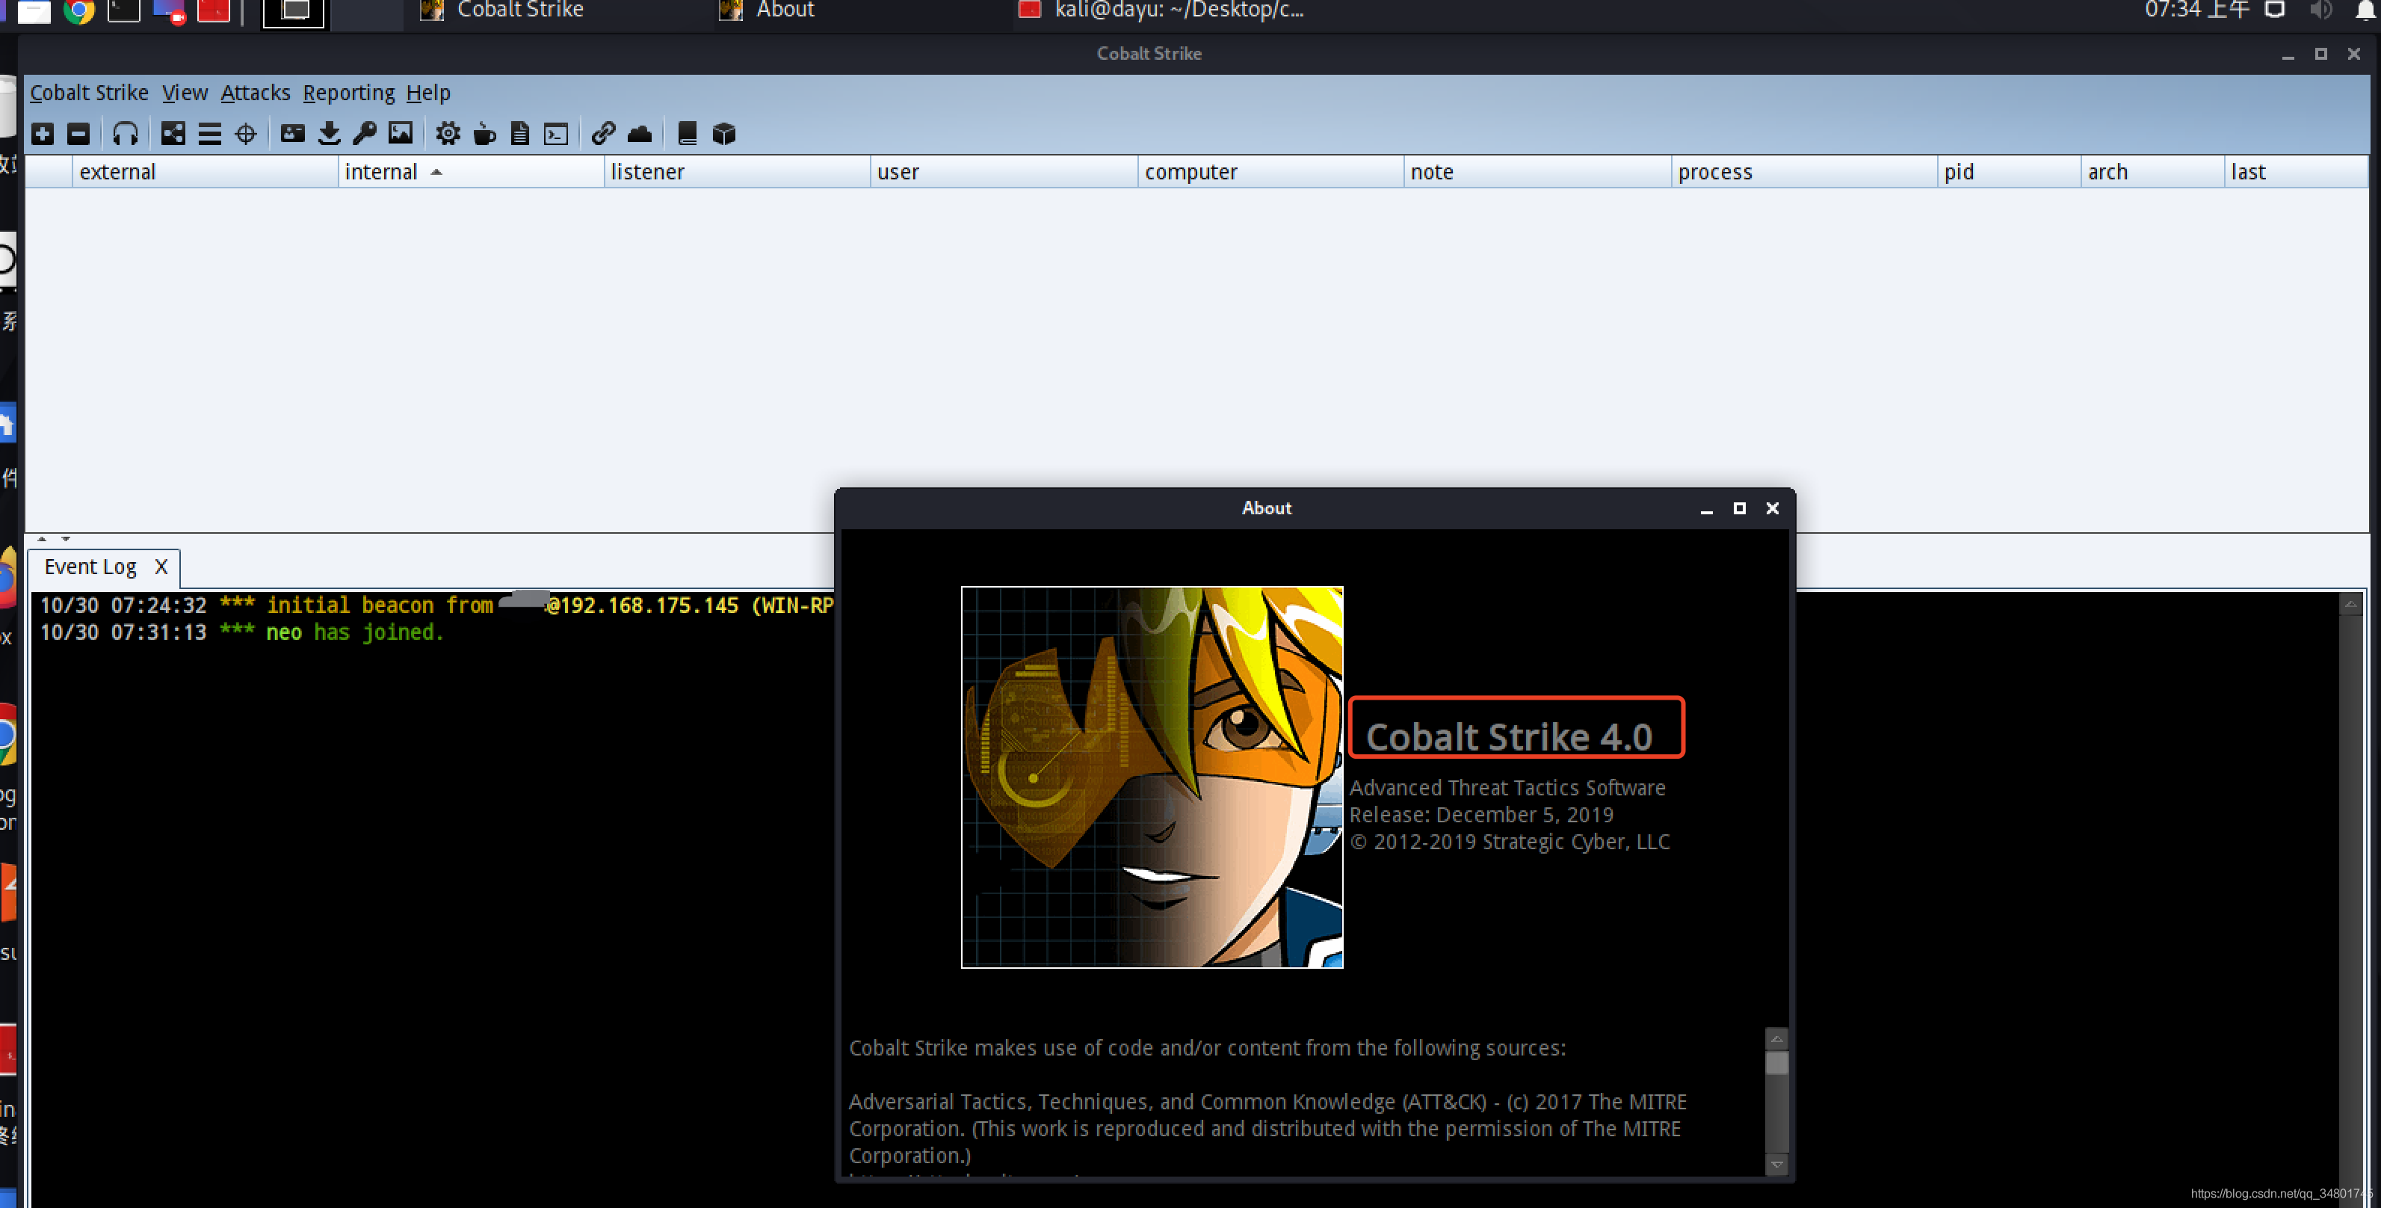Sort sessions by the external column
Screen dimensions: 2381x1208
[206, 172]
